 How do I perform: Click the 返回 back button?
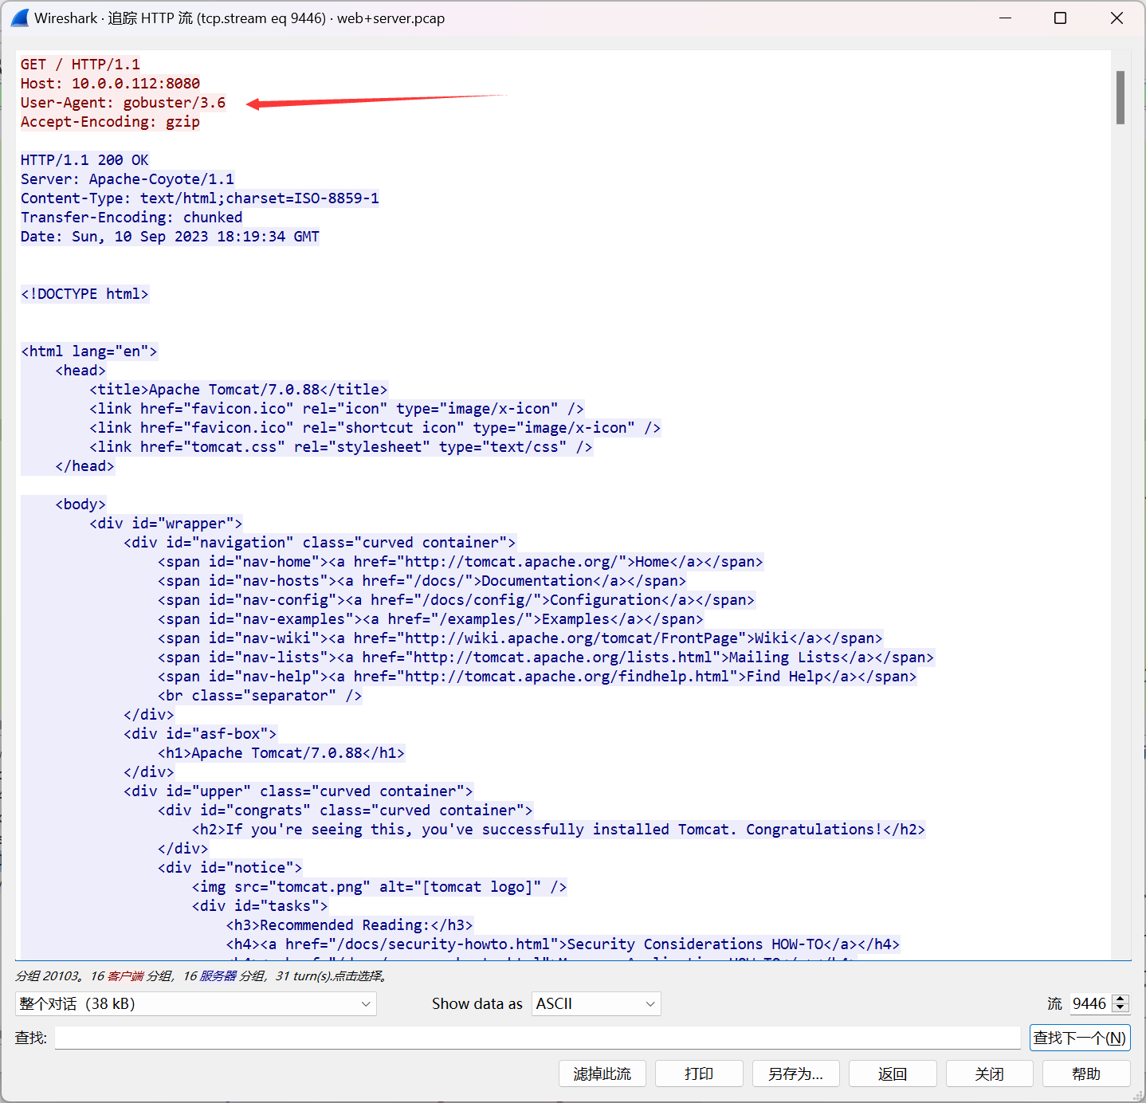(893, 1074)
